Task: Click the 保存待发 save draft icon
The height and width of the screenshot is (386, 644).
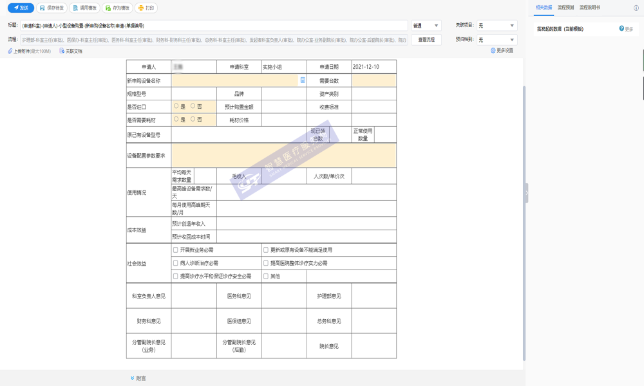Action: point(43,8)
